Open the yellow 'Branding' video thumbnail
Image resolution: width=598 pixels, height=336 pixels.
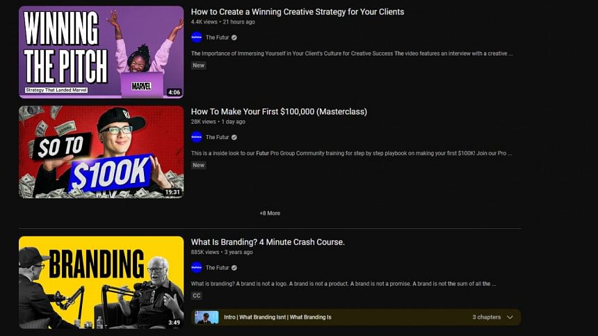pyautogui.click(x=101, y=282)
